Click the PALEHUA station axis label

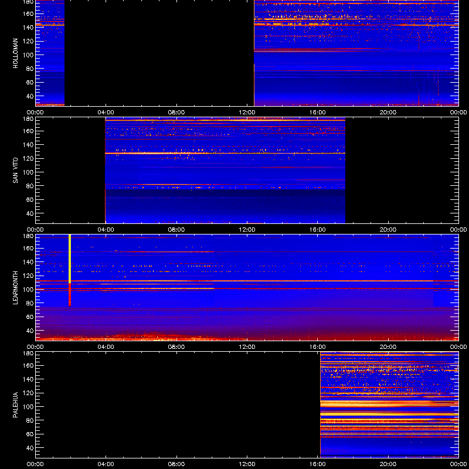click(15, 405)
